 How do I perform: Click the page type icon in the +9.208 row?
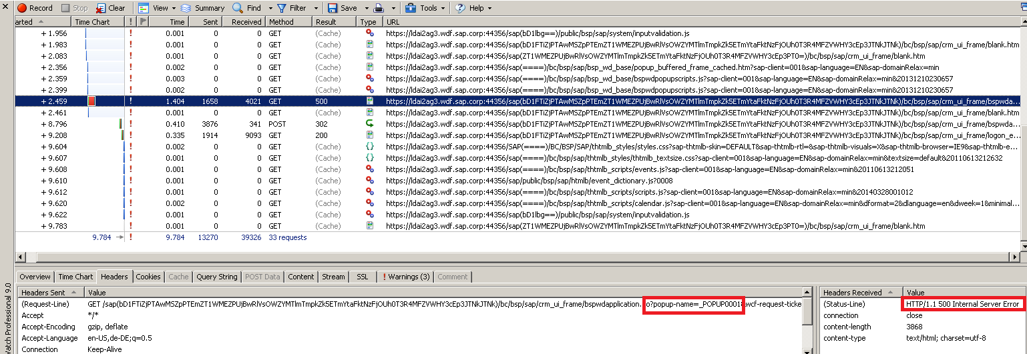click(370, 135)
